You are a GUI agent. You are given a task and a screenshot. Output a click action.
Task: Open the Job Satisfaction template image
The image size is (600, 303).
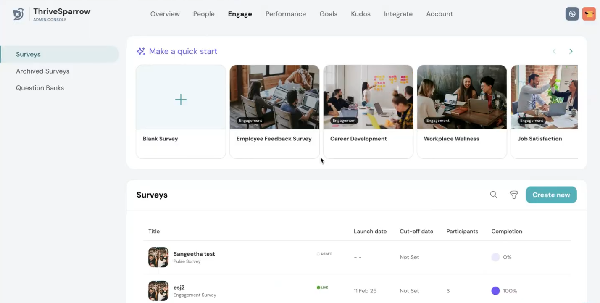(x=544, y=97)
